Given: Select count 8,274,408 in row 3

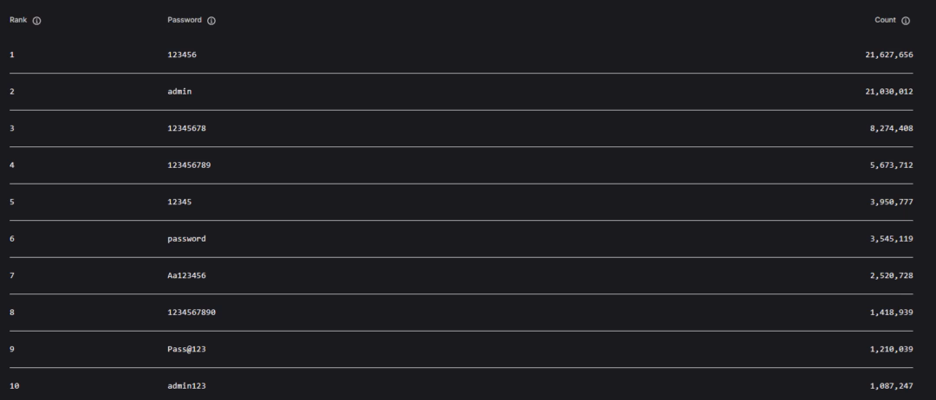Looking at the screenshot, I should point(891,128).
